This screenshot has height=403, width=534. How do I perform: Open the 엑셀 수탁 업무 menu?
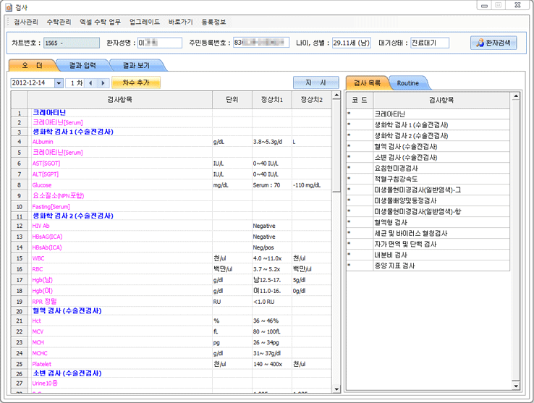point(101,22)
